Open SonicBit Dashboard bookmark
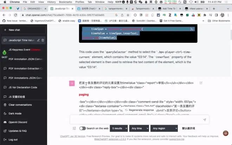 (144, 21)
